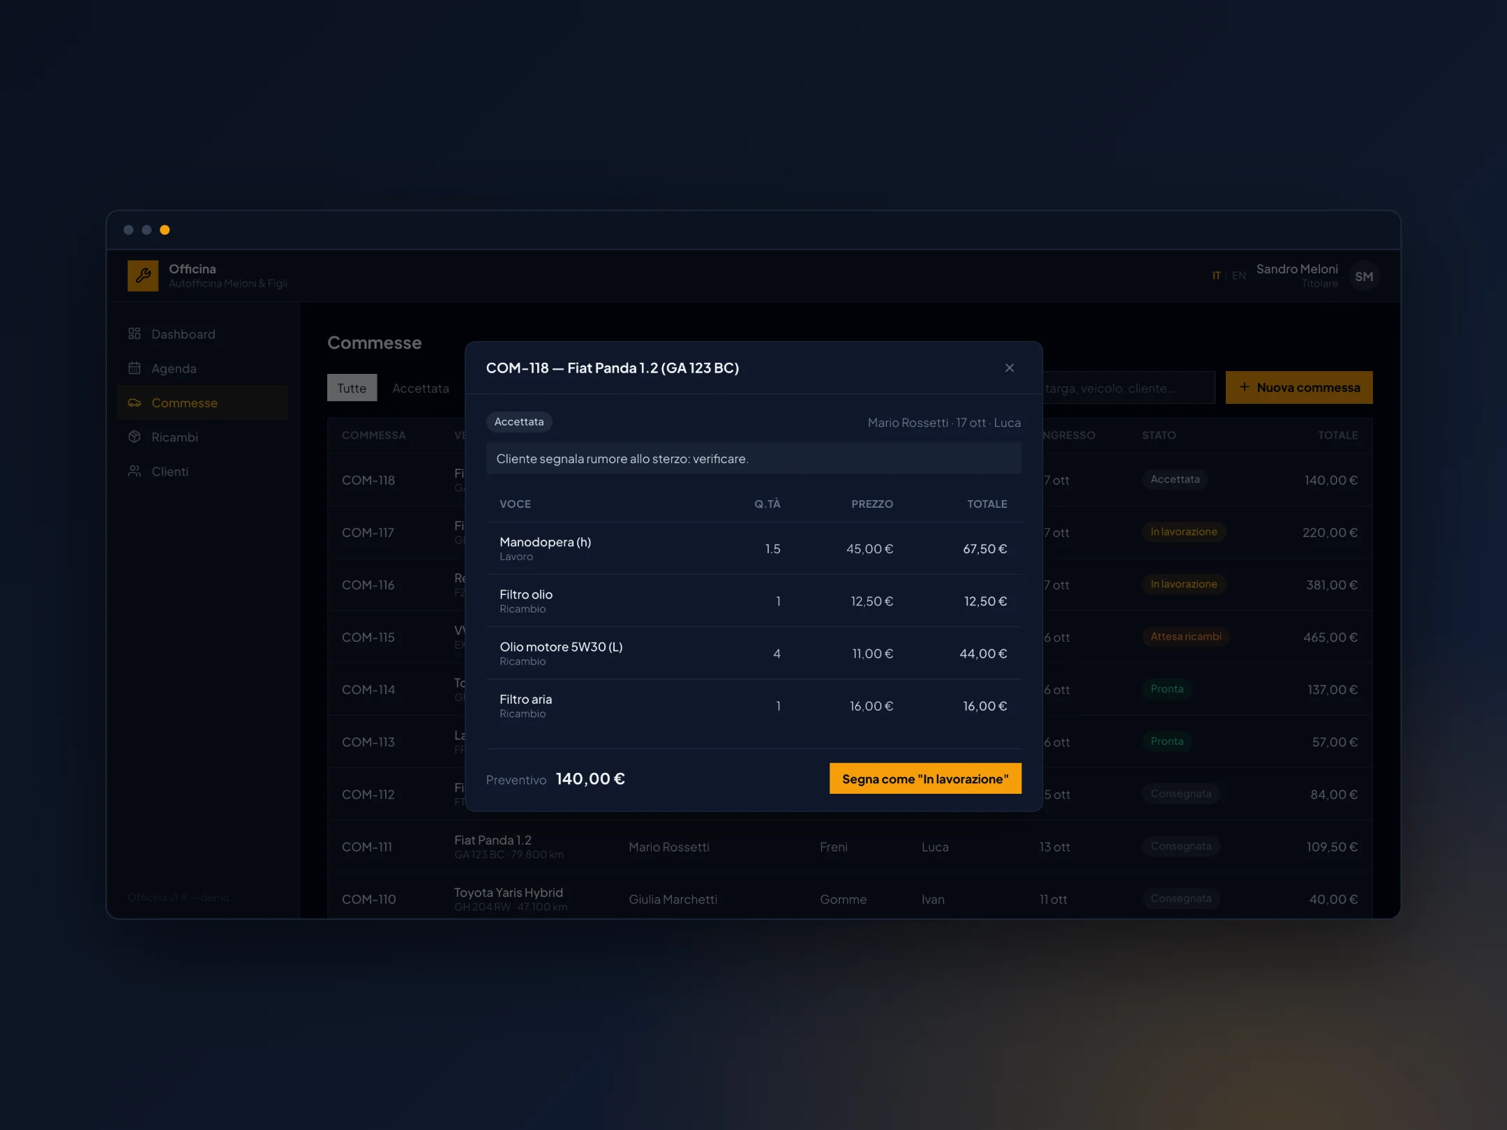The height and width of the screenshot is (1130, 1507).
Task: Click the SM user avatar
Action: pyautogui.click(x=1364, y=276)
